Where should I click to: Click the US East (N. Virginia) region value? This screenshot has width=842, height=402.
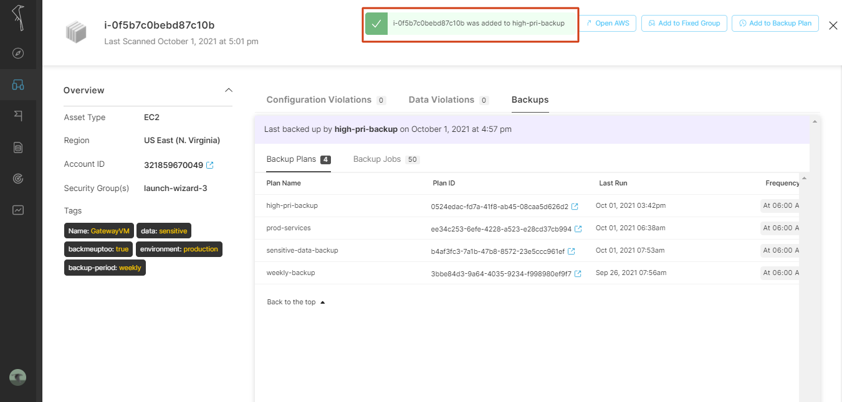click(182, 141)
